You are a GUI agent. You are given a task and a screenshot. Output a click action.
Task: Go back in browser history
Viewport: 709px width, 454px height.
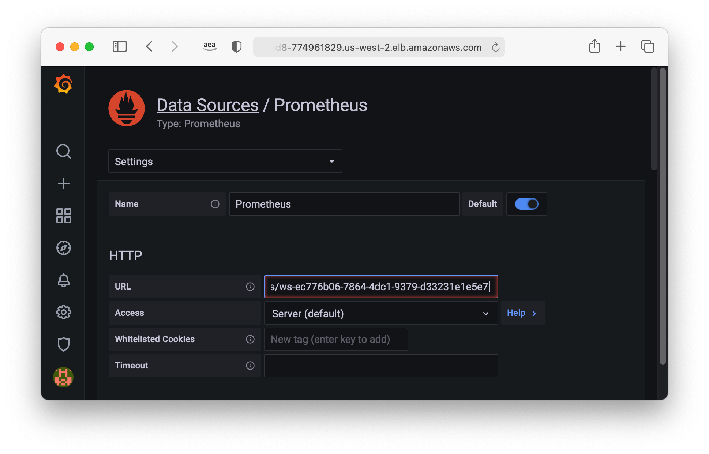tap(149, 47)
